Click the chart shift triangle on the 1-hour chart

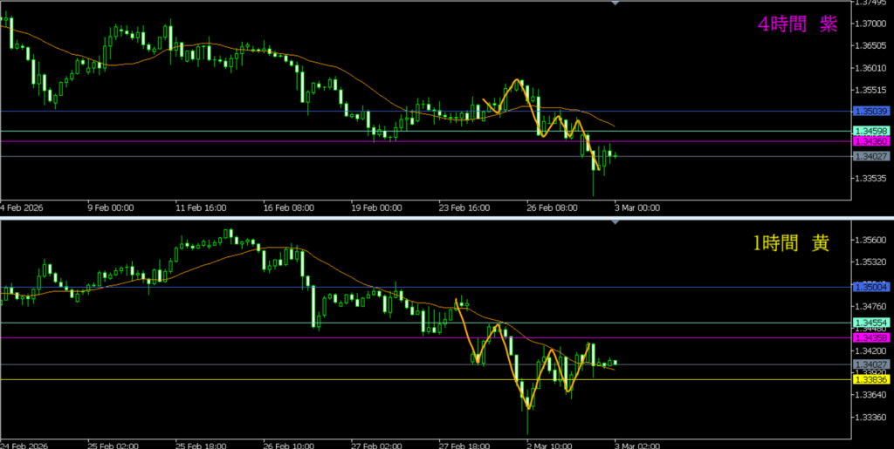point(616,223)
